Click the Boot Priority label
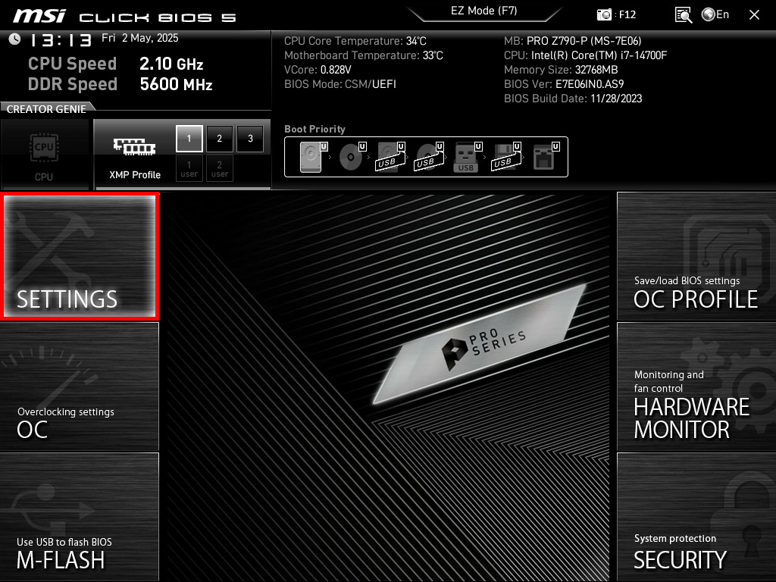The width and height of the screenshot is (776, 582). (314, 129)
